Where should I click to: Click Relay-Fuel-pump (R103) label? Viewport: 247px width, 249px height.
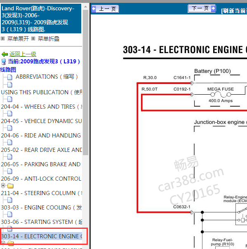click(x=222, y=242)
